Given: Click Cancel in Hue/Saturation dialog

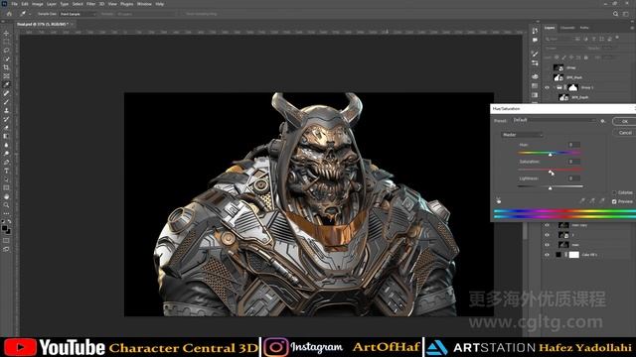Looking at the screenshot, I should (x=624, y=133).
